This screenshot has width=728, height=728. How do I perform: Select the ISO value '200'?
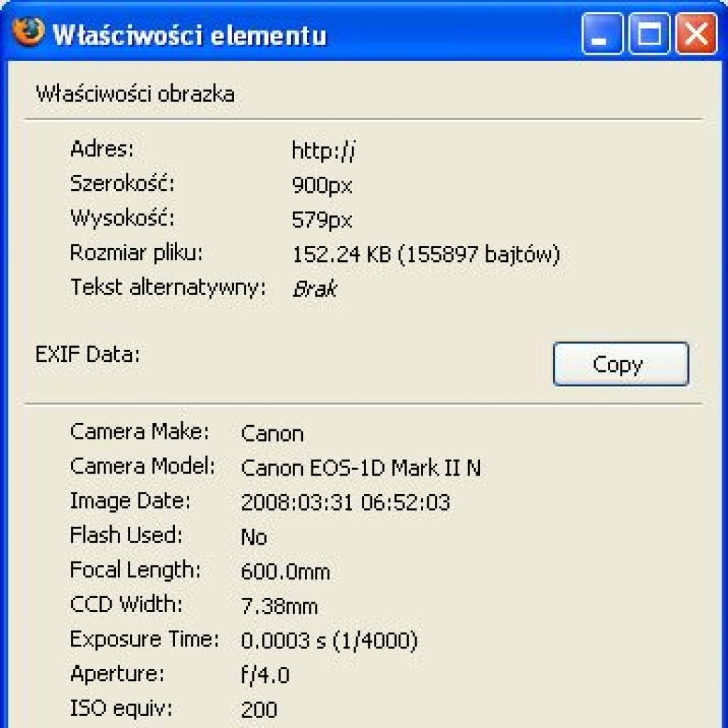pos(259,710)
